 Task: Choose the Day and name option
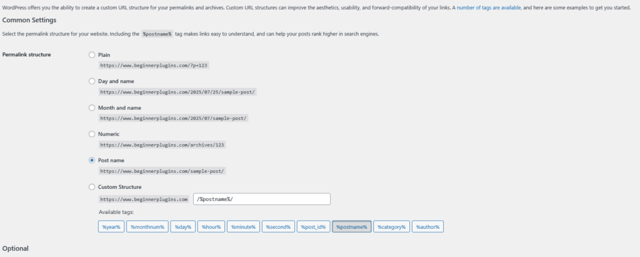click(92, 81)
